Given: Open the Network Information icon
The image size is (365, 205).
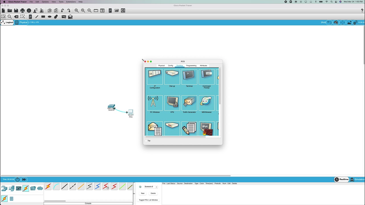Looking at the screenshot, I should click(29, 11).
